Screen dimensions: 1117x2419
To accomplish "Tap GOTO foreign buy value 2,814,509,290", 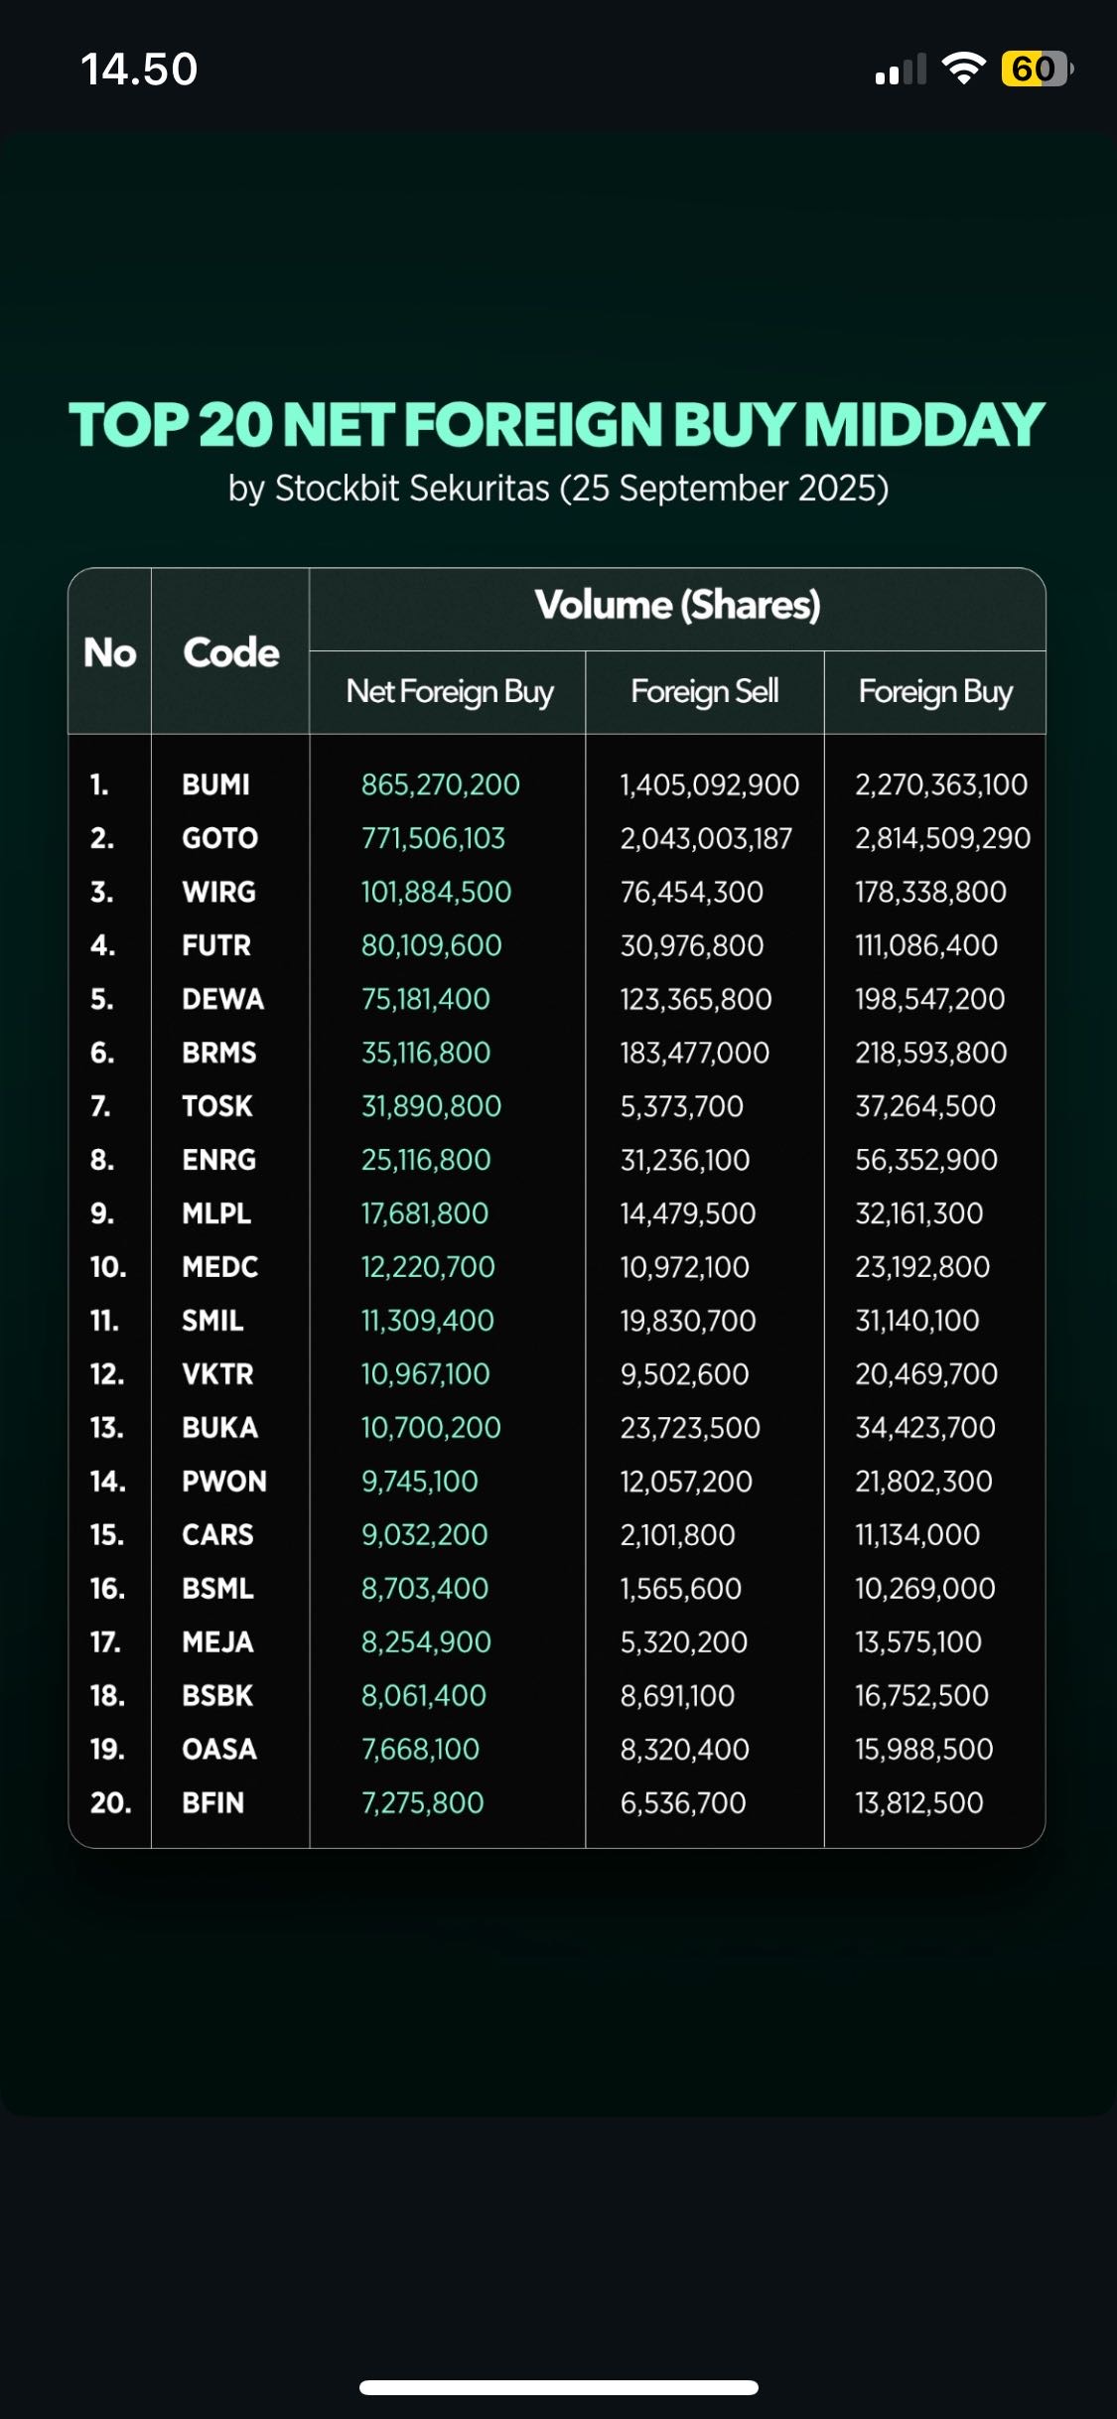I will pos(942,838).
